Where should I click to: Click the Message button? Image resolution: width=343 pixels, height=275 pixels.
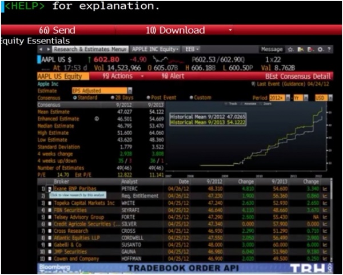(272, 50)
